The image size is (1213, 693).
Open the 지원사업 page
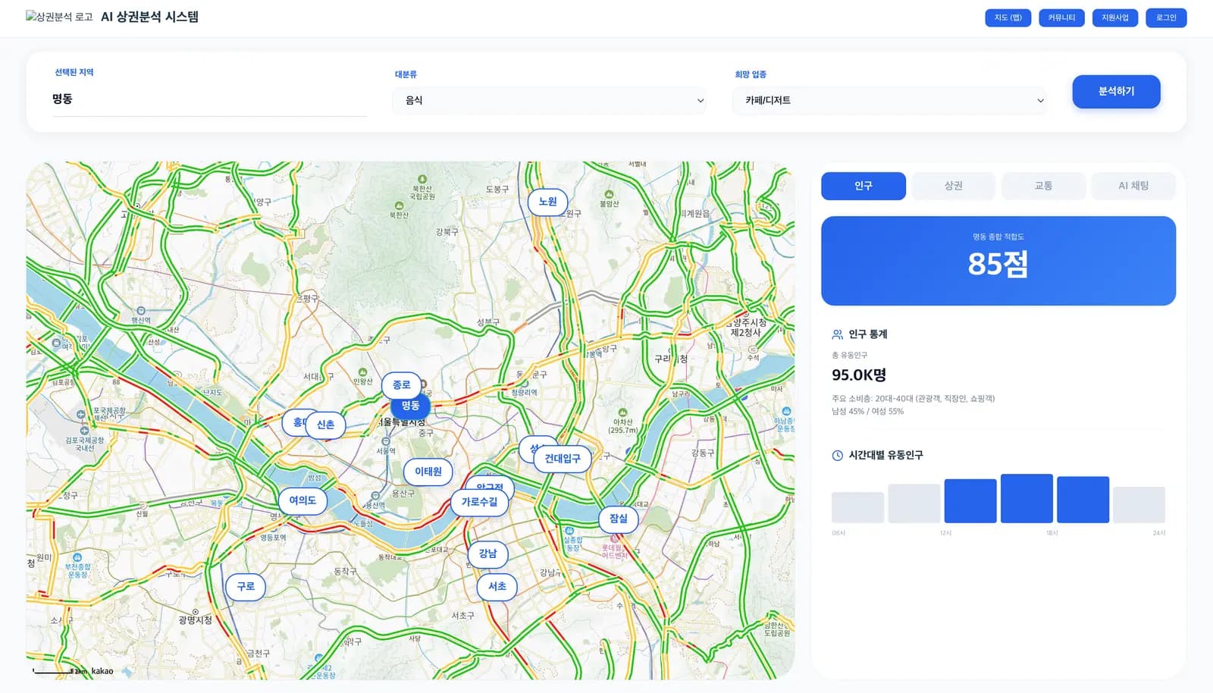pos(1114,17)
